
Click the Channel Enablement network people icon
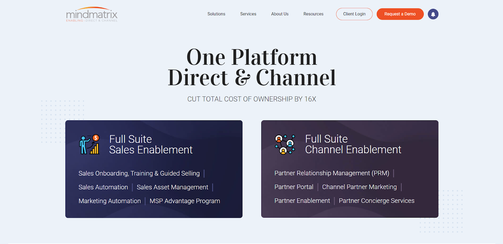(285, 144)
